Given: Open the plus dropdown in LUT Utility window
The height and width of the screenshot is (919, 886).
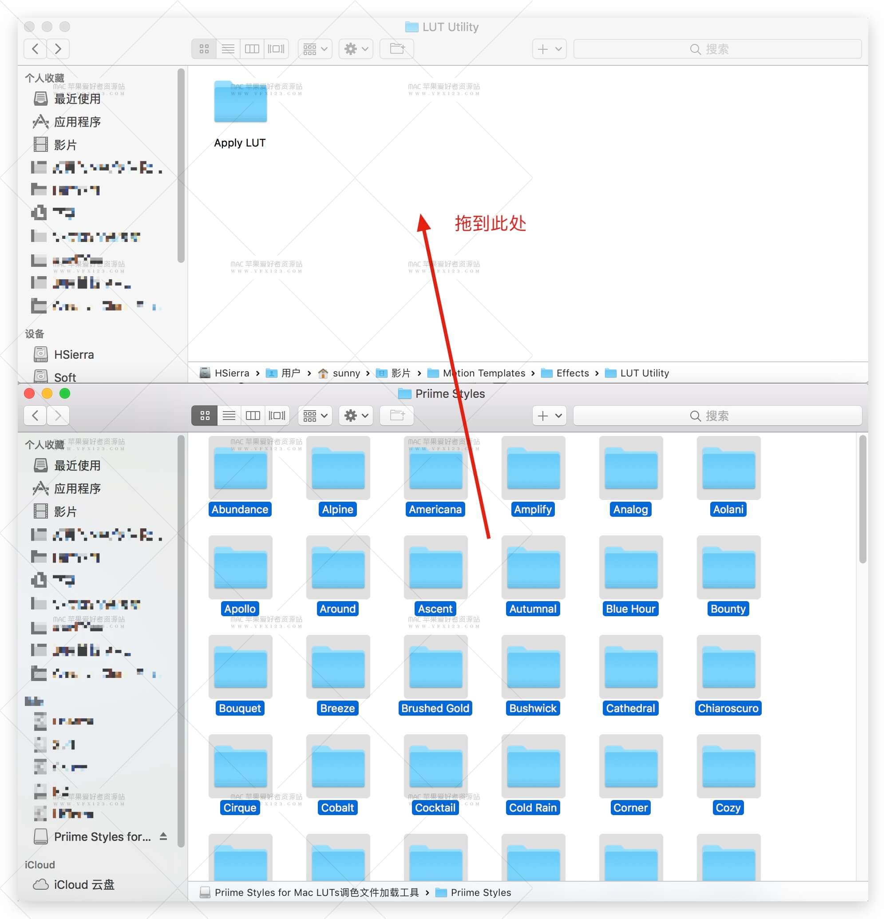Looking at the screenshot, I should click(550, 49).
